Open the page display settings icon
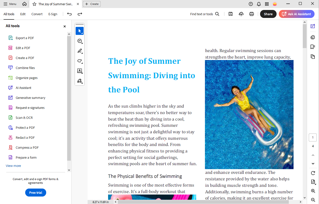The width and height of the screenshot is (319, 204). [313, 182]
